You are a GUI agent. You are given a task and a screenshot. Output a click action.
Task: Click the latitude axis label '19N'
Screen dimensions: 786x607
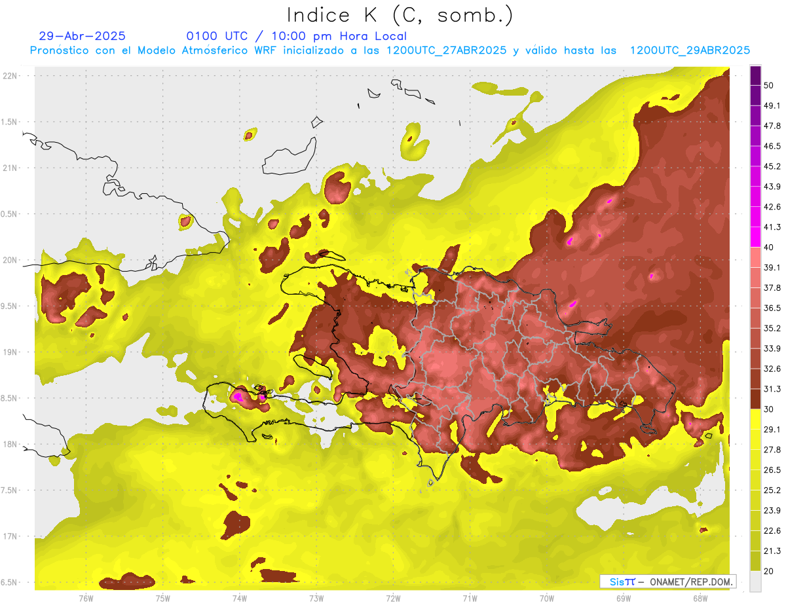point(10,352)
